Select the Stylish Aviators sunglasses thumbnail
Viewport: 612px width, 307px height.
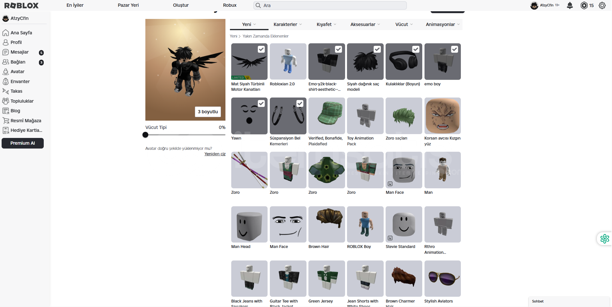[443, 278]
